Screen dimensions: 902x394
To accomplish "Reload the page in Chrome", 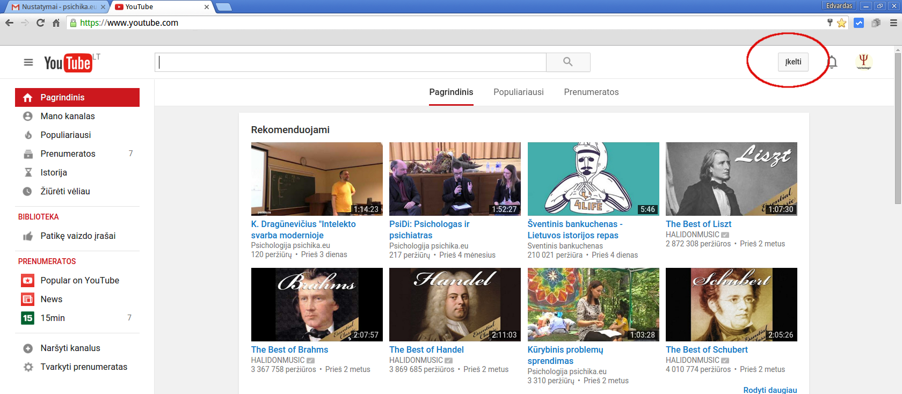I will (40, 23).
